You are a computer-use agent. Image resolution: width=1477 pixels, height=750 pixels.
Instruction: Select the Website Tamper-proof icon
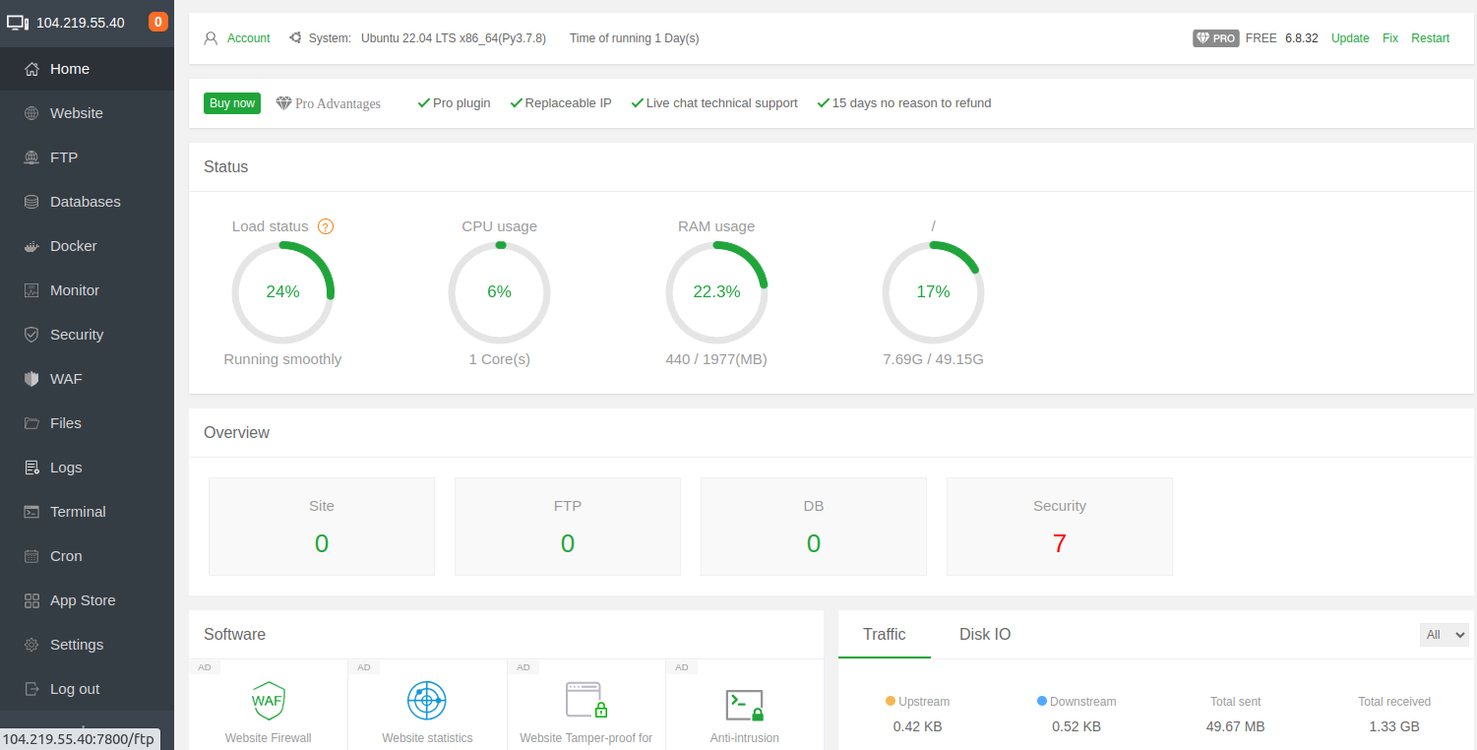tap(586, 700)
